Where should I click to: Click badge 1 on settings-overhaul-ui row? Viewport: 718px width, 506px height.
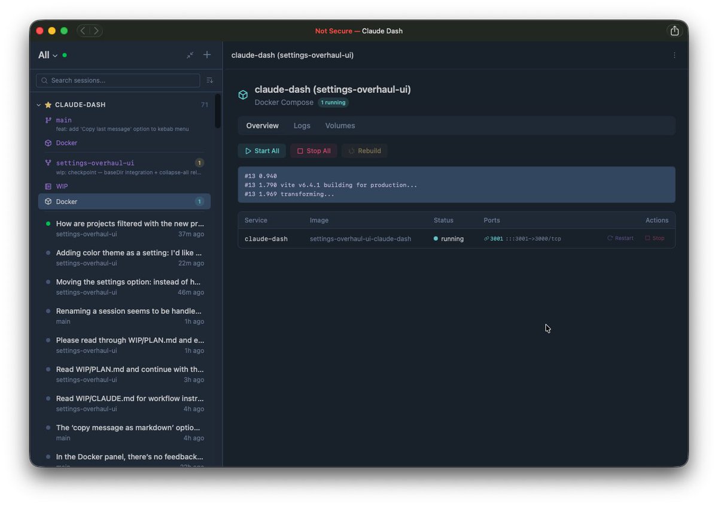click(200, 163)
